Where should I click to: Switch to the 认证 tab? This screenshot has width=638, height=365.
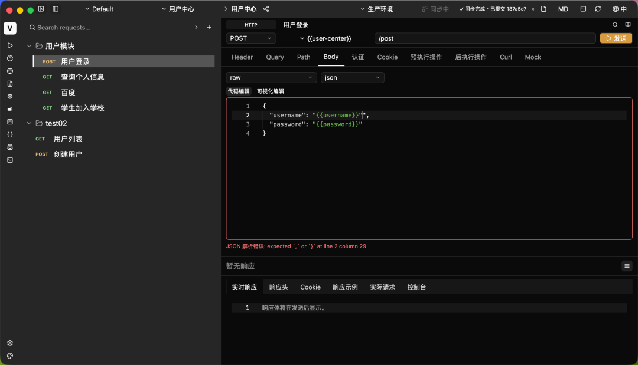[358, 57]
